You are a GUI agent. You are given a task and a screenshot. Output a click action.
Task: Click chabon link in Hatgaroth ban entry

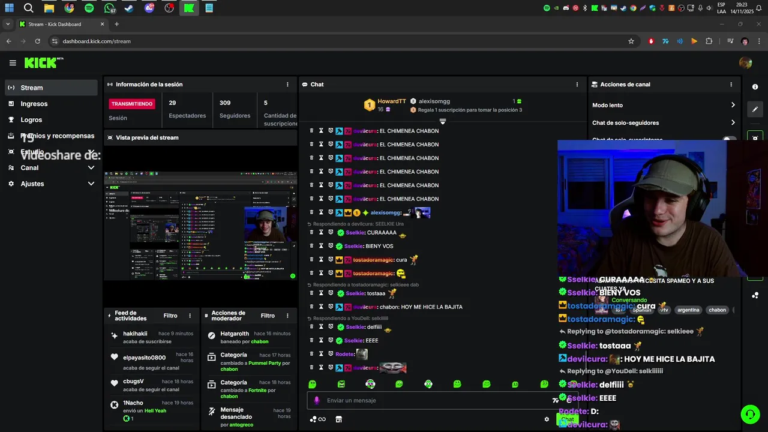click(x=260, y=341)
